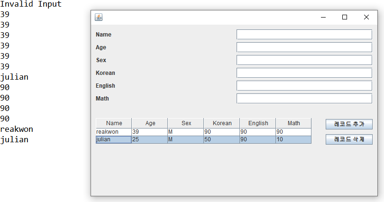Focus the Math score input field
Image resolution: width=384 pixels, height=202 pixels.
[304, 99]
